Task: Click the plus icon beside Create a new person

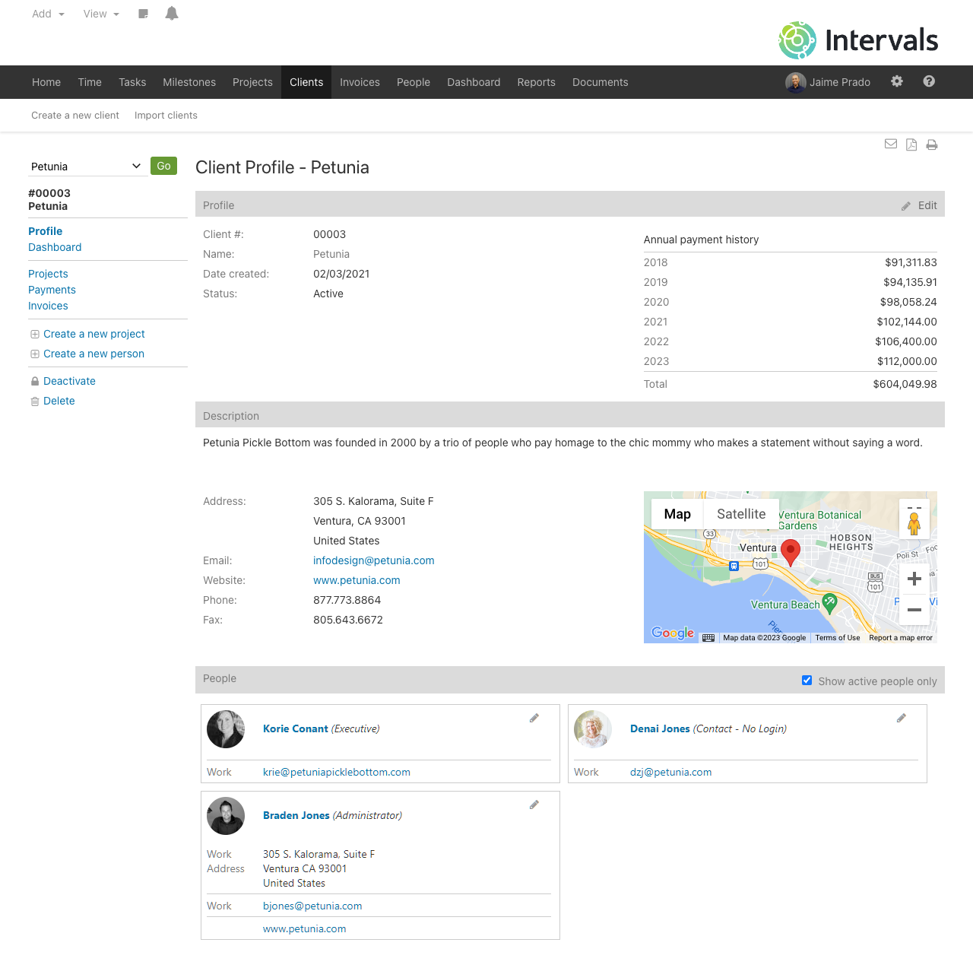Action: click(35, 354)
